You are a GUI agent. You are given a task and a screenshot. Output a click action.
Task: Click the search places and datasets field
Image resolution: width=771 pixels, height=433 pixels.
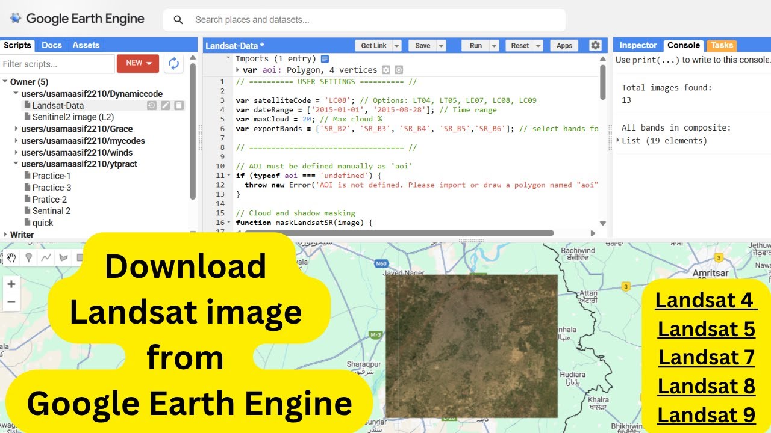click(364, 20)
